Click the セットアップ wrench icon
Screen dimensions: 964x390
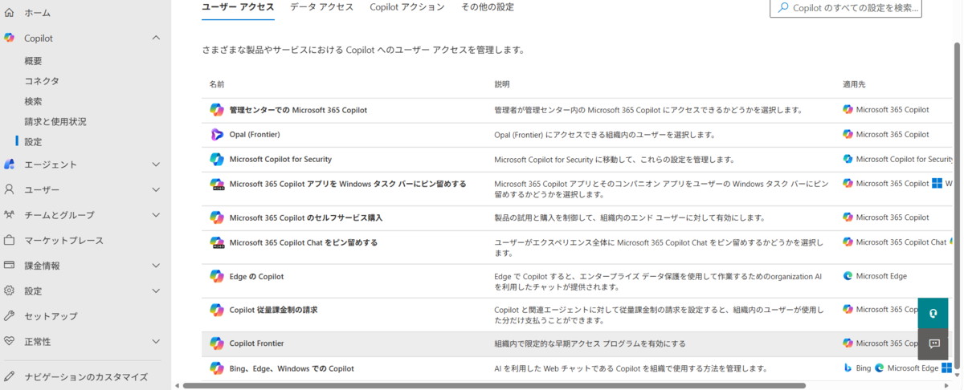pyautogui.click(x=10, y=316)
